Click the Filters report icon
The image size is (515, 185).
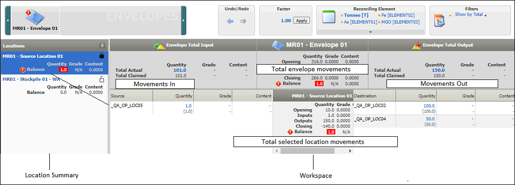pos(439,20)
